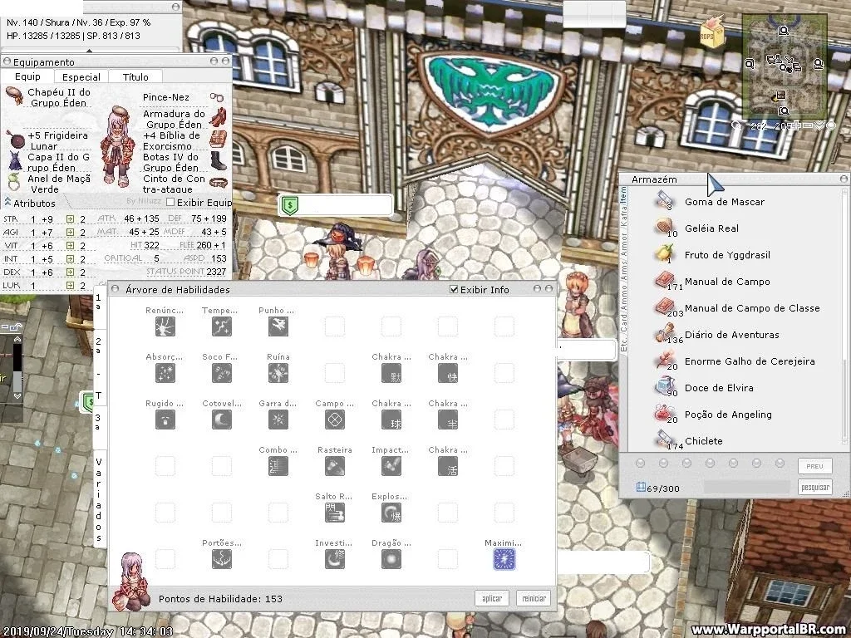Screen dimensions: 851x638
Task: Choose the Renúnc... skill icon
Action: tap(165, 326)
